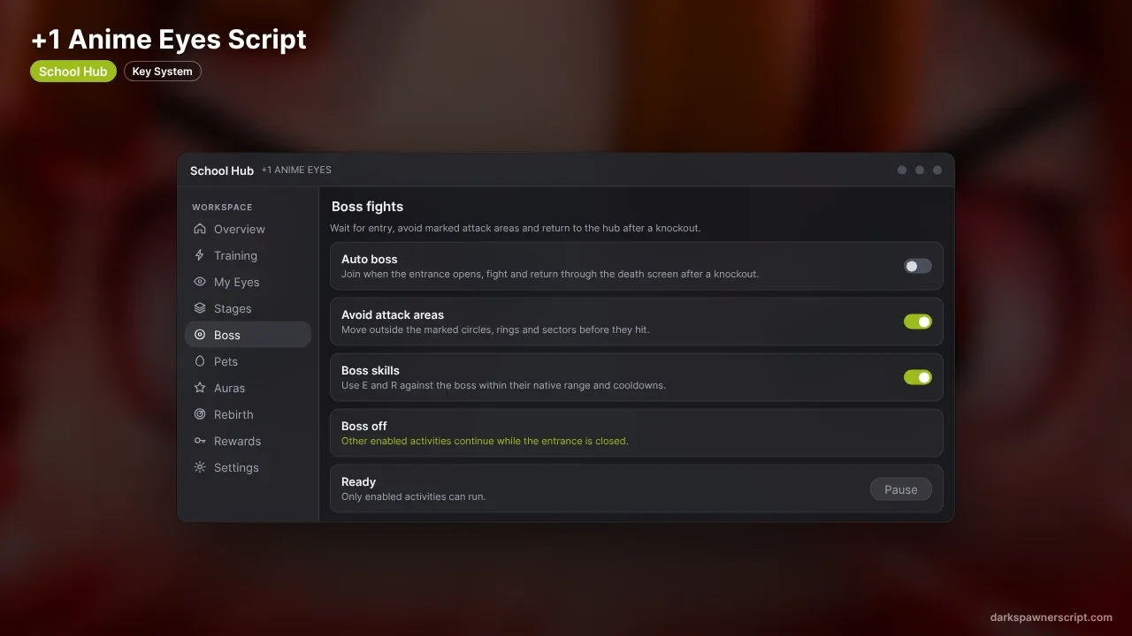Click the Pets egg icon

point(199,361)
